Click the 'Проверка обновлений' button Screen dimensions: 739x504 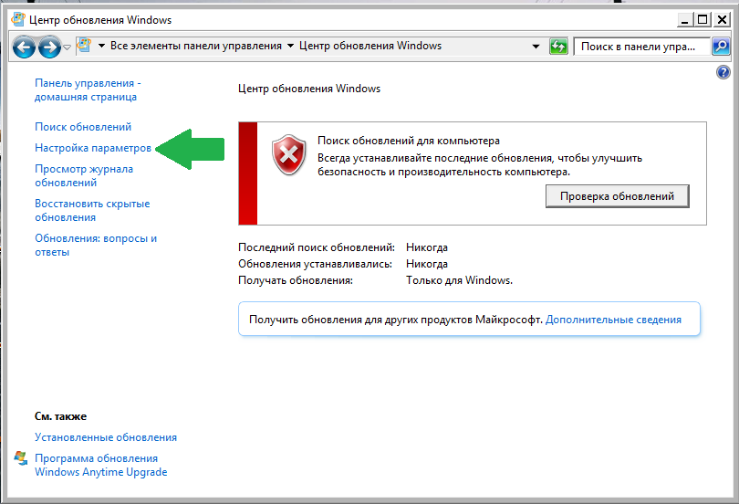pyautogui.click(x=617, y=196)
